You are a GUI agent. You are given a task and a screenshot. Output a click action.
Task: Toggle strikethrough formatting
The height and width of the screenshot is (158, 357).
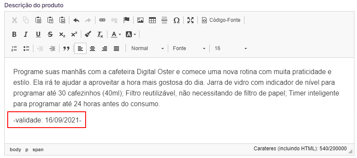[50, 34]
